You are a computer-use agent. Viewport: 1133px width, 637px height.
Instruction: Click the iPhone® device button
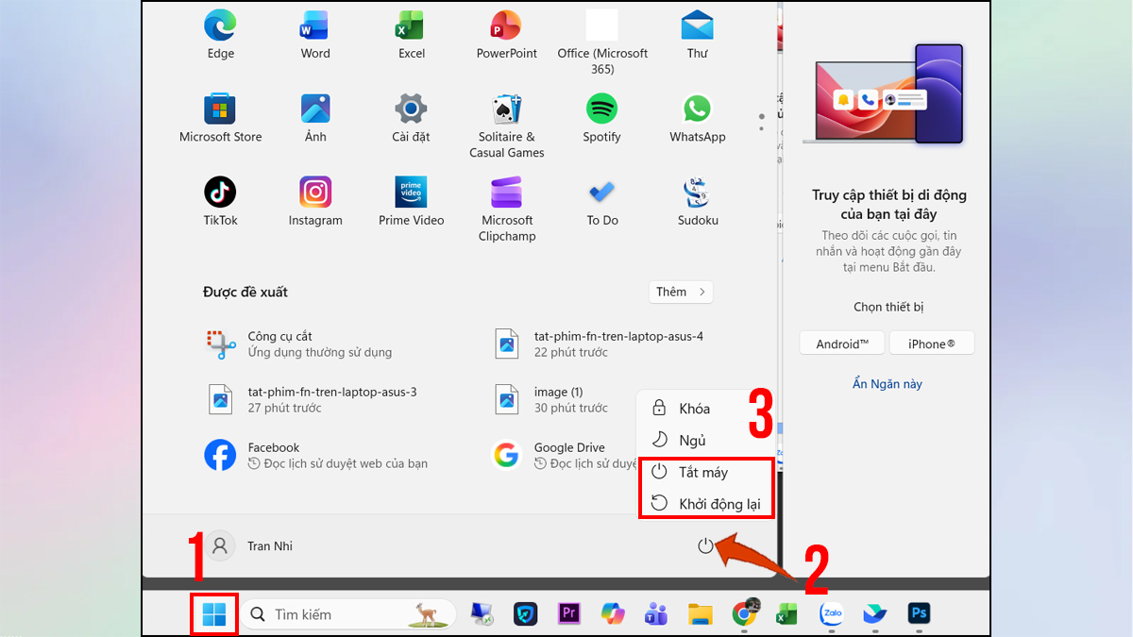(931, 343)
